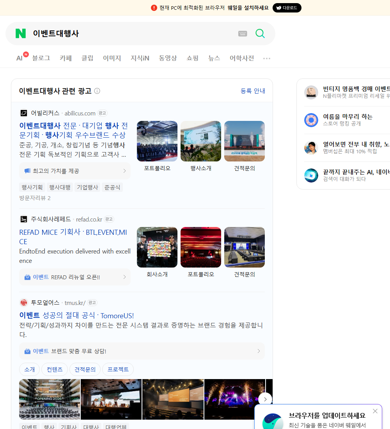Screen dimensions: 390x429
Task: Switch to the 클립 tab
Action: [87, 58]
